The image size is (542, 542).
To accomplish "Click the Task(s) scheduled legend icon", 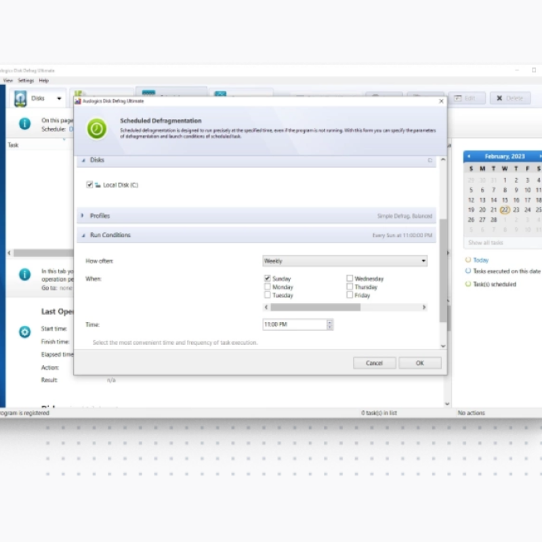I will point(469,284).
